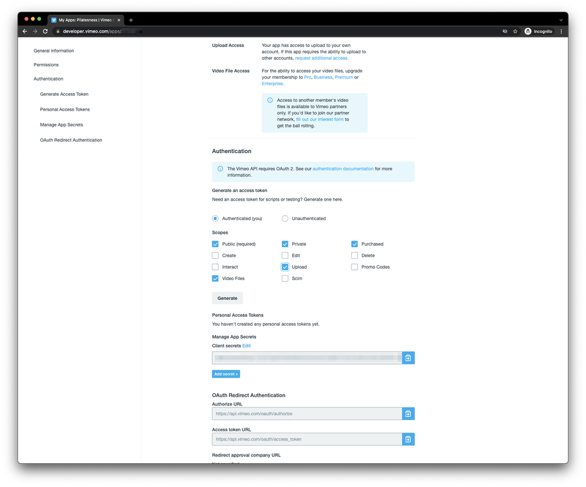Click the Add secret button
Image resolution: width=586 pixels, height=487 pixels.
pos(226,374)
